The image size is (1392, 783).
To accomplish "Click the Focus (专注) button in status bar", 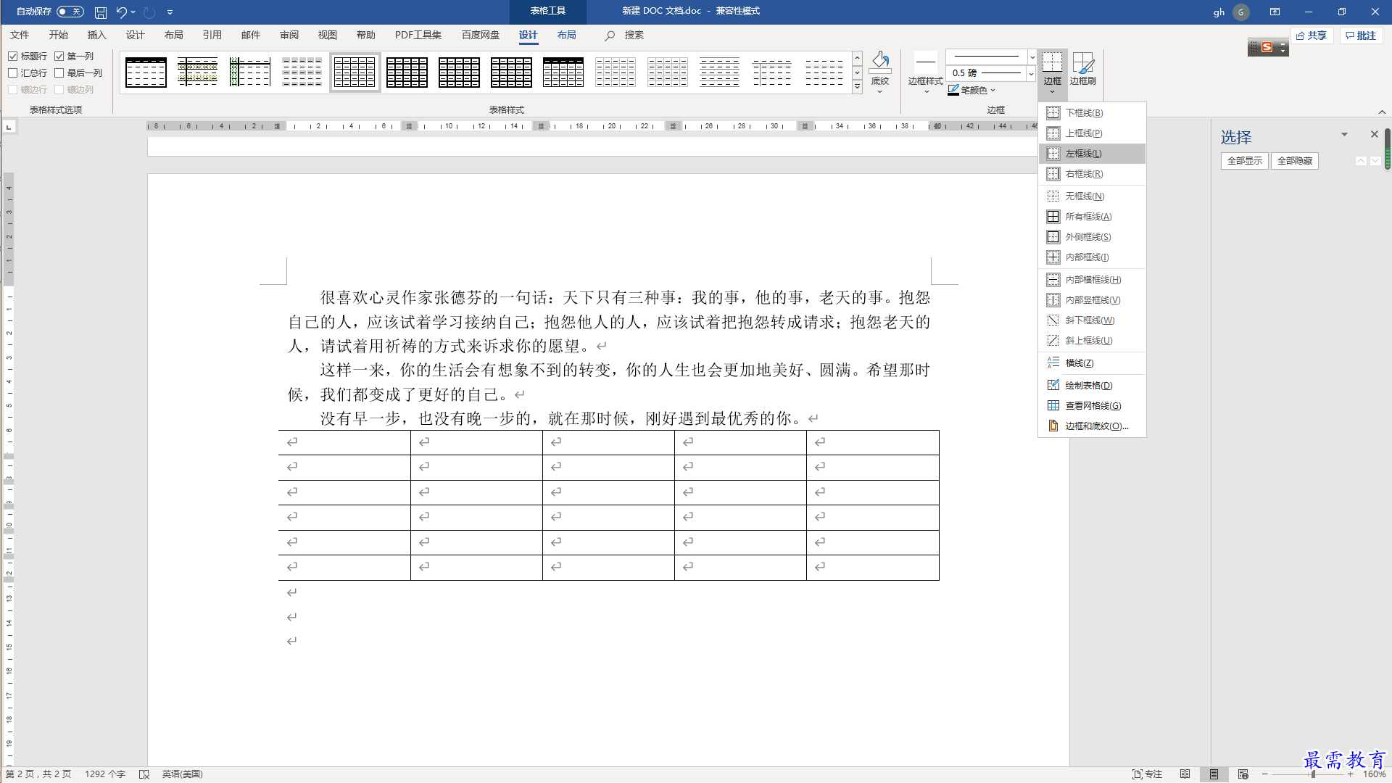I will pos(1147,774).
